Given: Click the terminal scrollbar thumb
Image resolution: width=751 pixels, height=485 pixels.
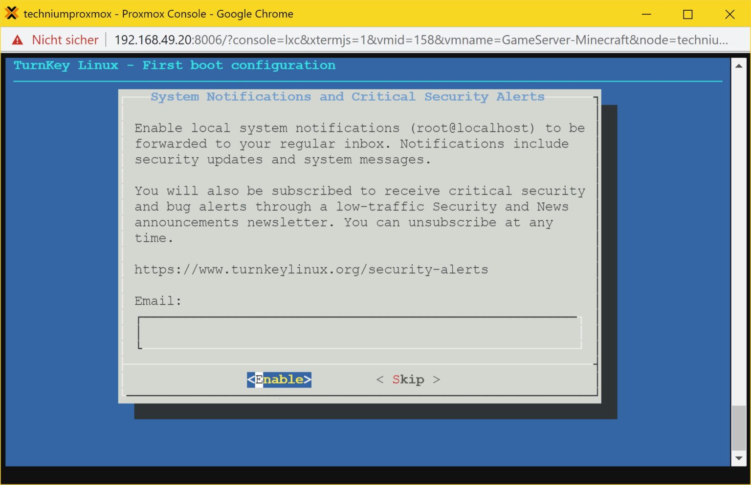Looking at the screenshot, I should [x=739, y=428].
